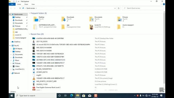Viewport: 174px width, 98px height.
Task: Expand 3D Objects tree node
Action: click(11, 49)
